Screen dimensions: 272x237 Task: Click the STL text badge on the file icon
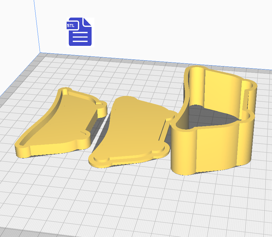point(71,25)
